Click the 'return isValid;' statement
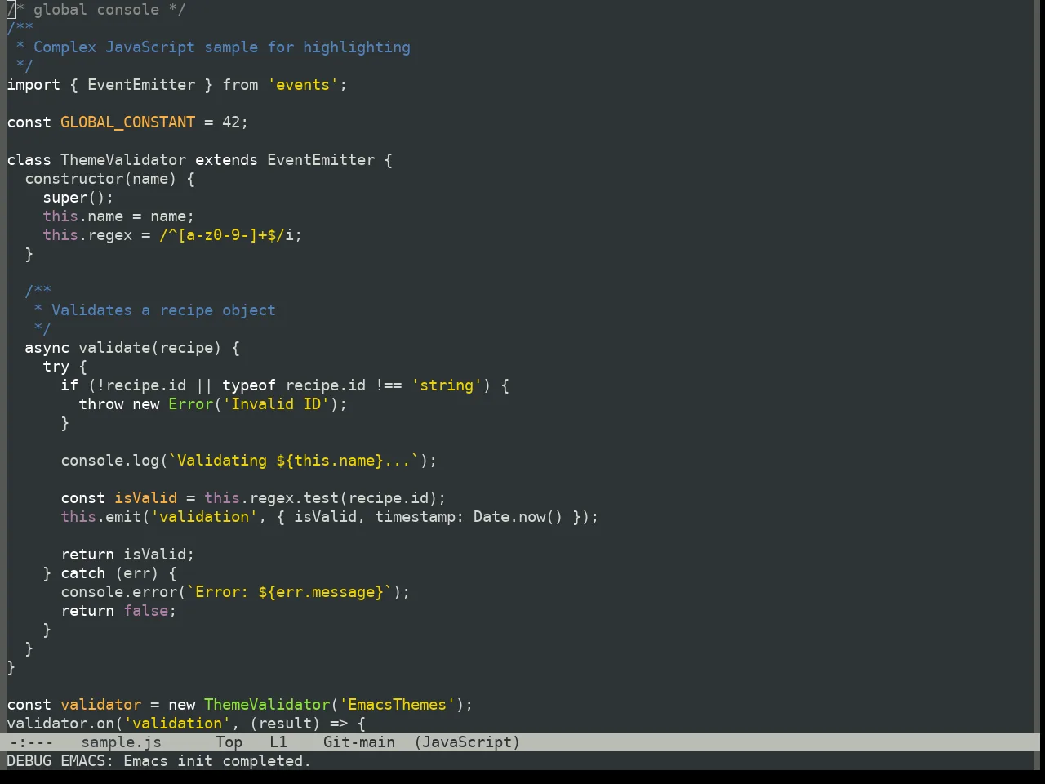 pyautogui.click(x=127, y=555)
